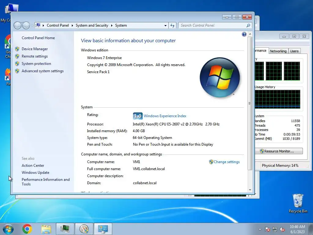313x235 pixels.
Task: Switch to Users tab in Task Manager
Action: tap(294, 51)
